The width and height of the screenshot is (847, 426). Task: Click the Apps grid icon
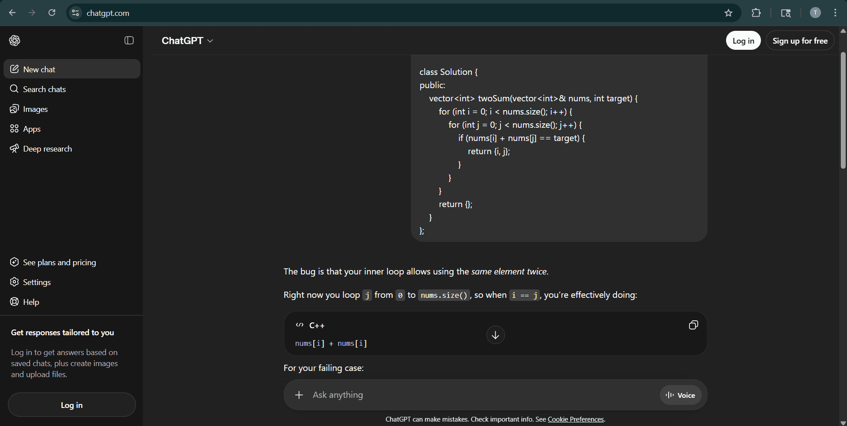coord(14,129)
